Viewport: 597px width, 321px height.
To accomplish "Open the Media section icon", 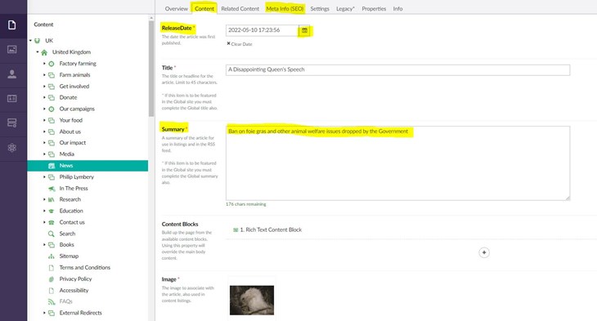I will tap(12, 50).
